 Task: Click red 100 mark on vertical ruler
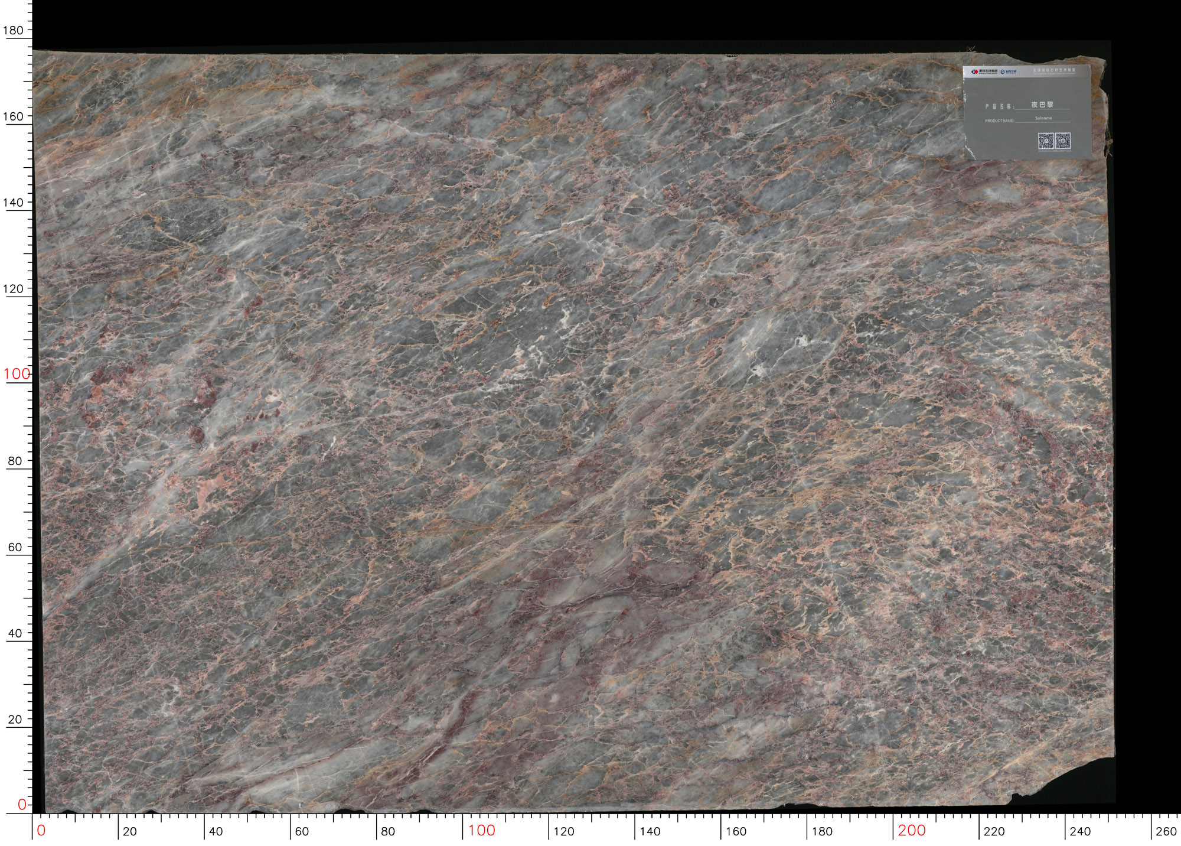pyautogui.click(x=17, y=374)
